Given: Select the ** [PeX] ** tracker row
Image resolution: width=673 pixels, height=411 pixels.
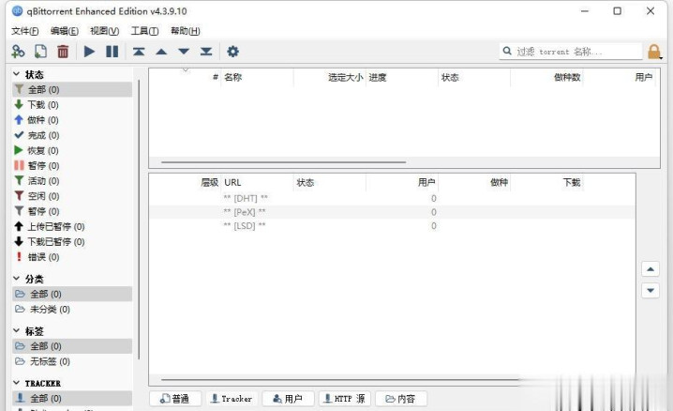Looking at the screenshot, I should 393,212.
